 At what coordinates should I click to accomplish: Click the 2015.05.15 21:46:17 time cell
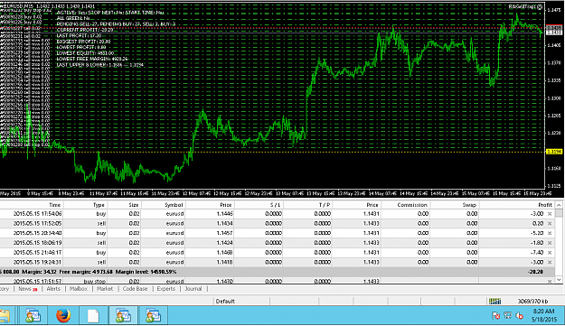37,253
